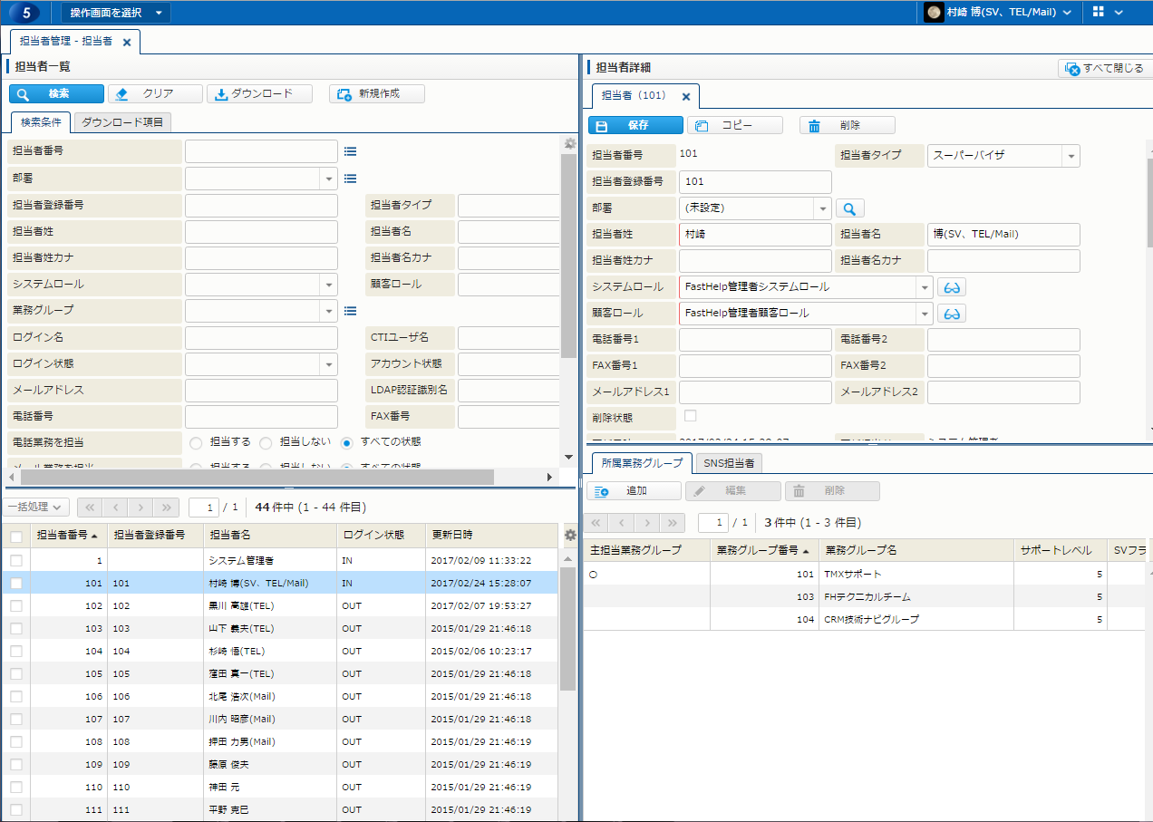Open the list picker beside 部署 search field
The image size is (1153, 822).
click(350, 179)
